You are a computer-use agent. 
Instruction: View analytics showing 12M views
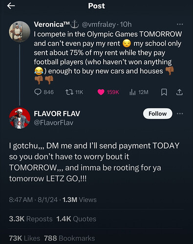click(139, 92)
